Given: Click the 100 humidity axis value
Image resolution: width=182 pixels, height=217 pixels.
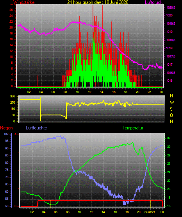Looking at the screenshot, I should tap(6, 134).
